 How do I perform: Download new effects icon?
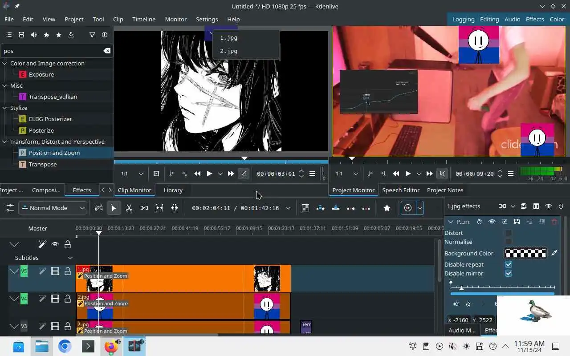pyautogui.click(x=71, y=35)
